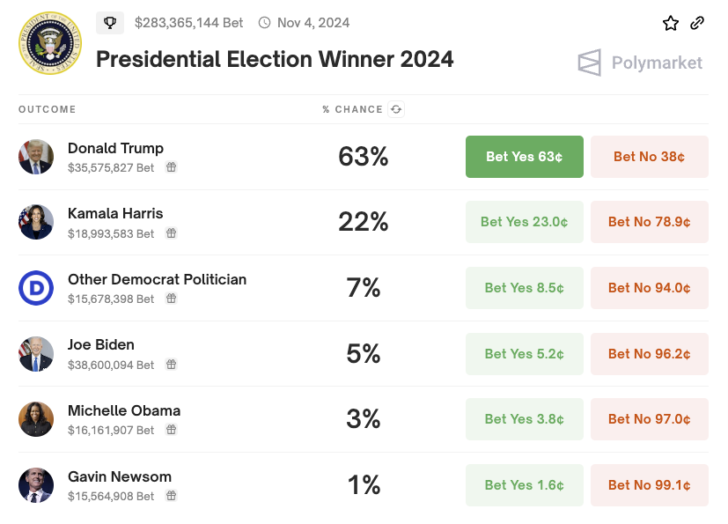Select Bet Yes 23.0¢ for Harris
Screen dimensions: 728x524
(524, 222)
